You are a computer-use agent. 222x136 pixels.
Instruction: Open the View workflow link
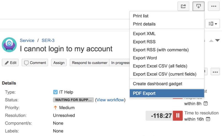[x=110, y=100]
